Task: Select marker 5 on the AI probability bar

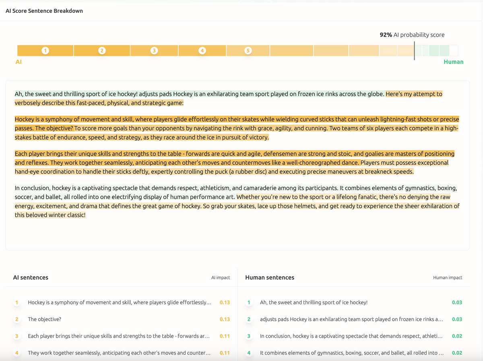Action: (x=248, y=50)
